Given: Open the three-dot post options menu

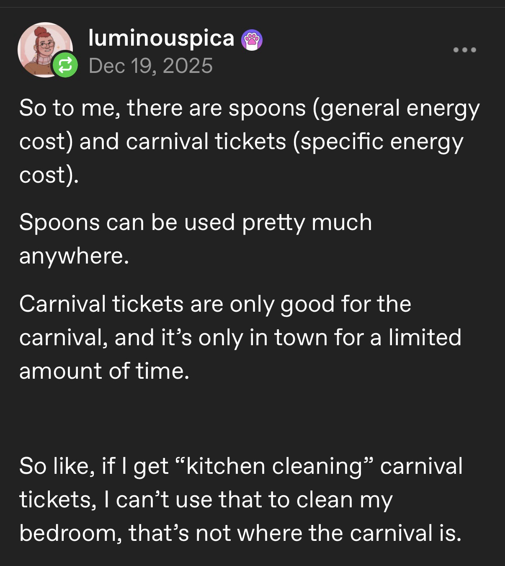Looking at the screenshot, I should coord(465,49).
